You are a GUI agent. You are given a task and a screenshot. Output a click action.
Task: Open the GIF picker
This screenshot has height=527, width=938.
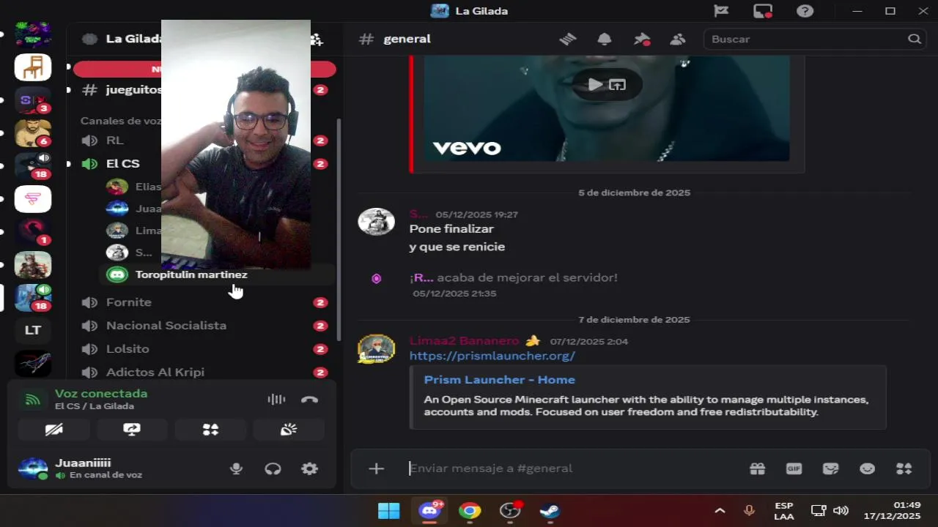pos(794,468)
